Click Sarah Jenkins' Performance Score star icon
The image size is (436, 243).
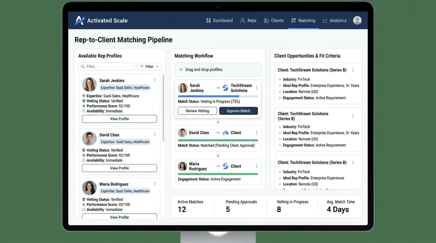[x=84, y=106]
